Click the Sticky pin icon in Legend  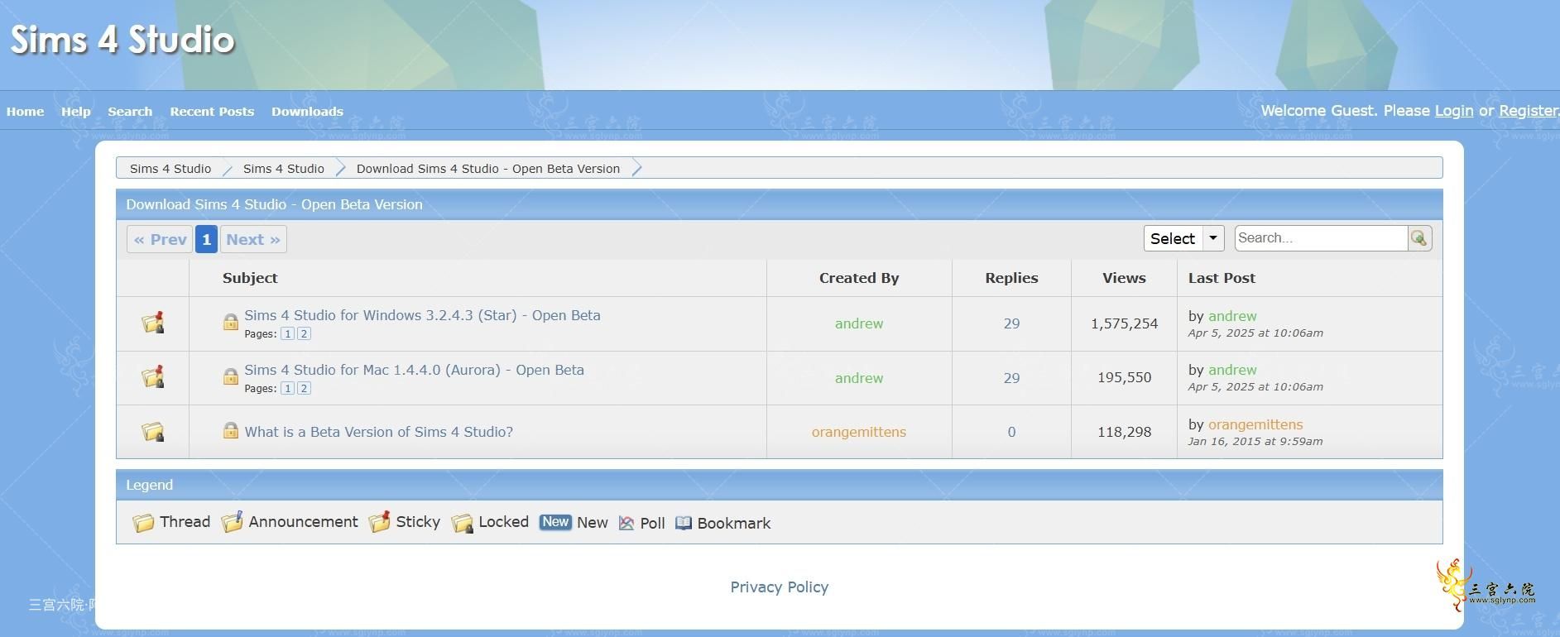(x=380, y=522)
